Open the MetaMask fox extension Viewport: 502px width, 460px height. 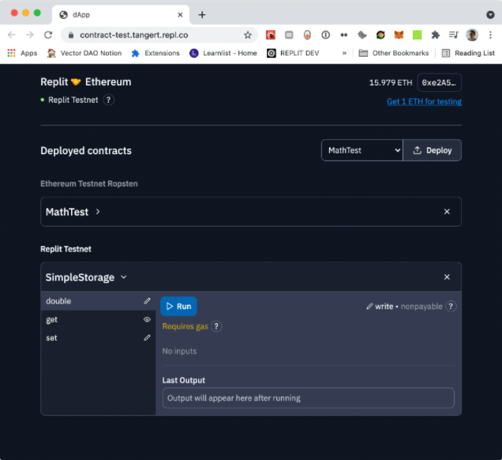click(x=399, y=35)
